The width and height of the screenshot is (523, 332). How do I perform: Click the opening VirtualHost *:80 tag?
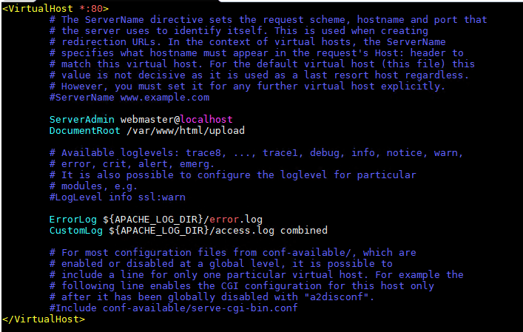55,8
